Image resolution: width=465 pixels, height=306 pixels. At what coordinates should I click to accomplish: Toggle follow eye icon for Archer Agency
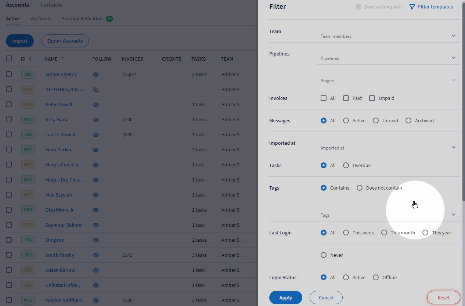coord(95,74)
